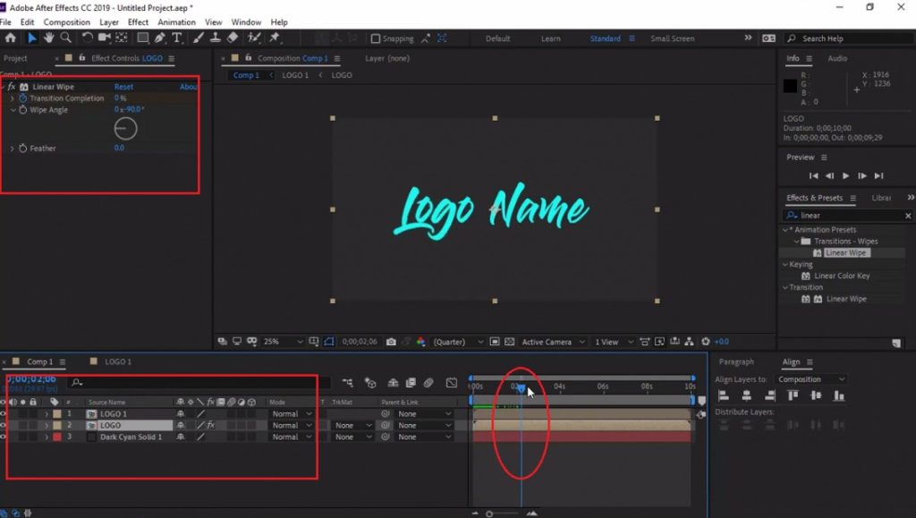The height and width of the screenshot is (518, 916).
Task: Open the Animation menu
Action: [x=176, y=21]
